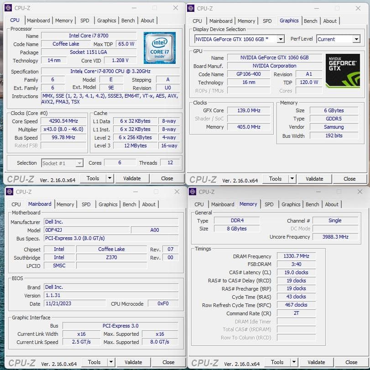Screen dimensions: 370x370
Task: Click the Core Speed field showing 4290.54 MHz
Action: pyautogui.click(x=63, y=121)
